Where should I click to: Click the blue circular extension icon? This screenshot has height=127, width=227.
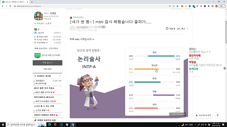pos(190,6)
